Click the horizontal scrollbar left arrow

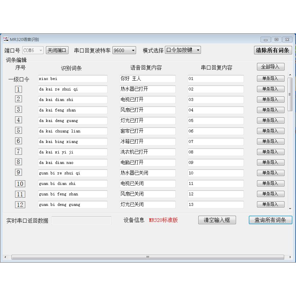tap(5, 257)
